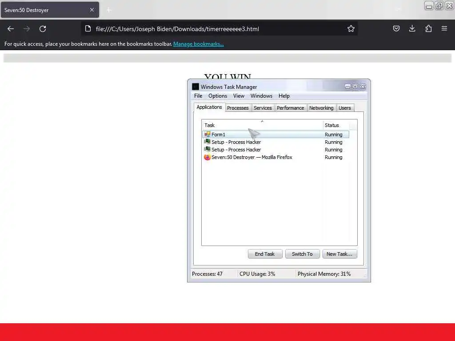Screen dimensions: 455x341
Task: Click the New Task... button
Action: pos(339,254)
